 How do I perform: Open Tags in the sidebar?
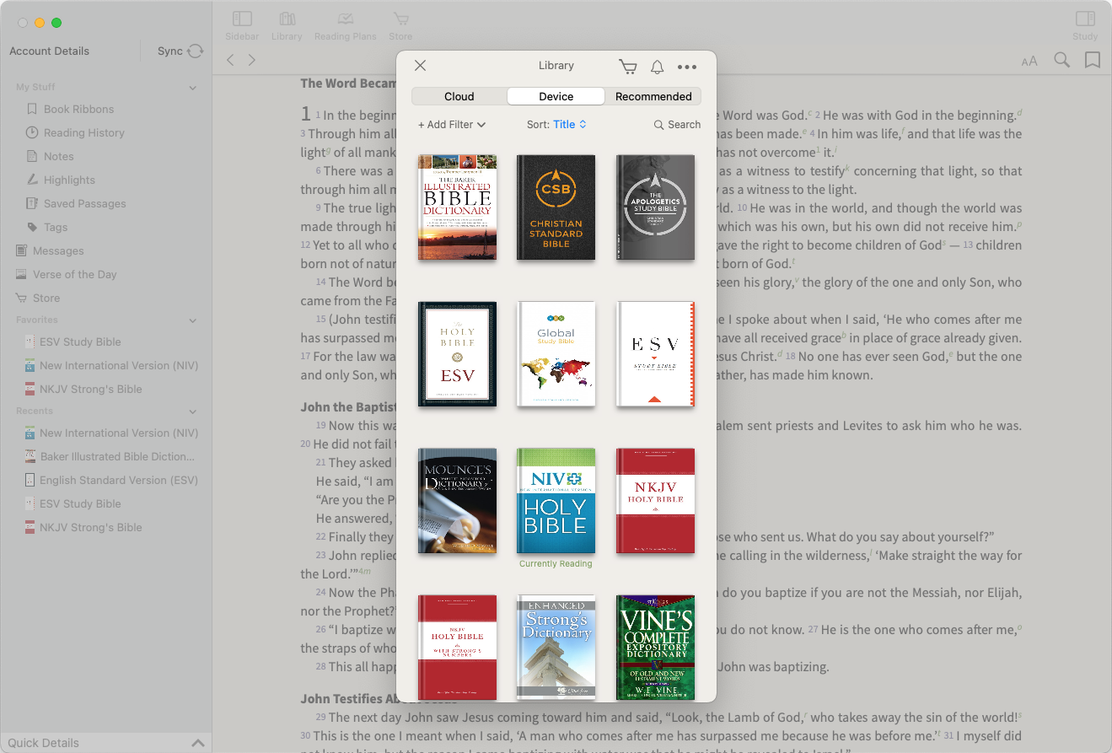point(56,227)
